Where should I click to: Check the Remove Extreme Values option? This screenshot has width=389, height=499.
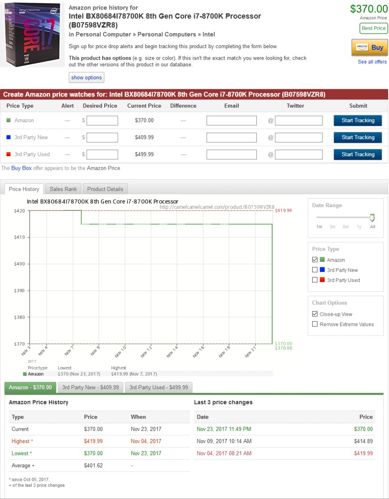tap(315, 324)
